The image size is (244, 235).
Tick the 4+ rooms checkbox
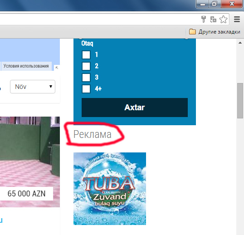tap(86, 89)
